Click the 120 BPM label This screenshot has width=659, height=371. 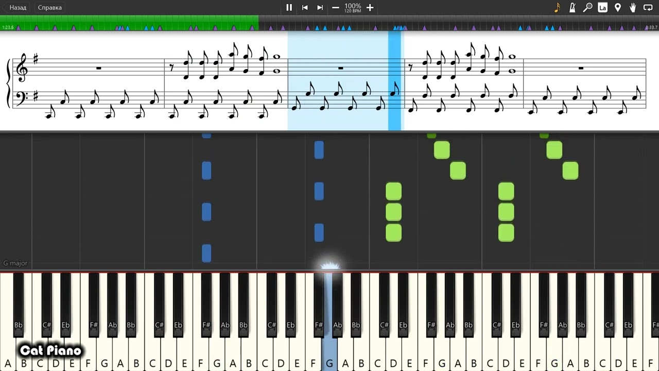tap(353, 11)
